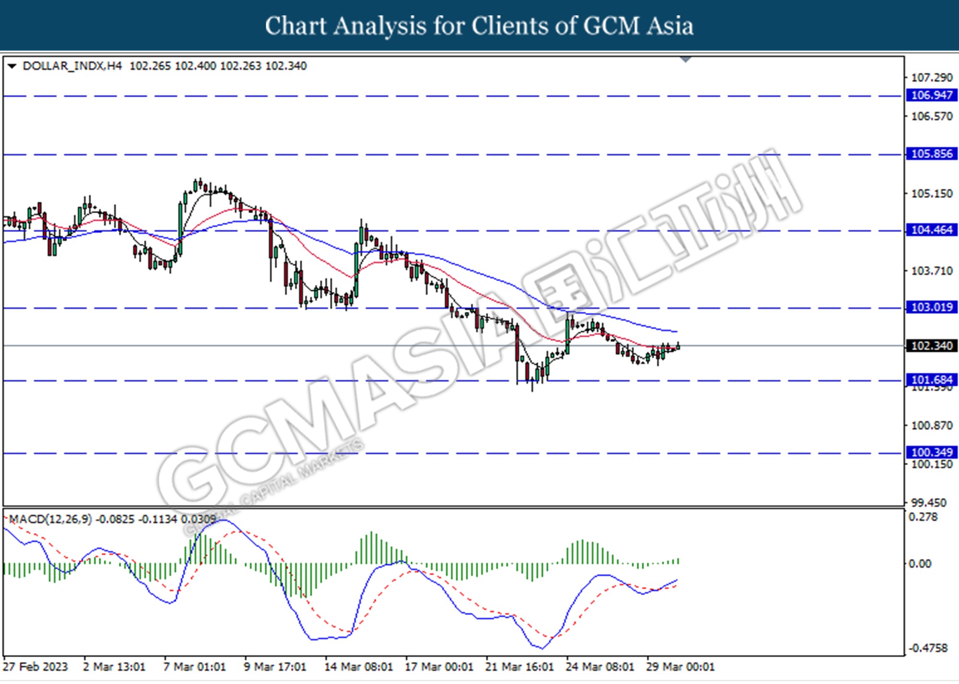Click the 24 Mar 08:01 time label
Screen dimensions: 959x684
pyautogui.click(x=600, y=667)
